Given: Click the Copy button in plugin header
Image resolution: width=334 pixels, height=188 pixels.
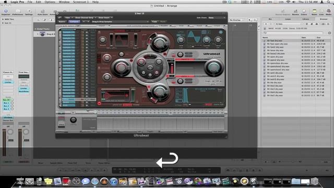Looking at the screenshot, I should (x=154, y=21).
